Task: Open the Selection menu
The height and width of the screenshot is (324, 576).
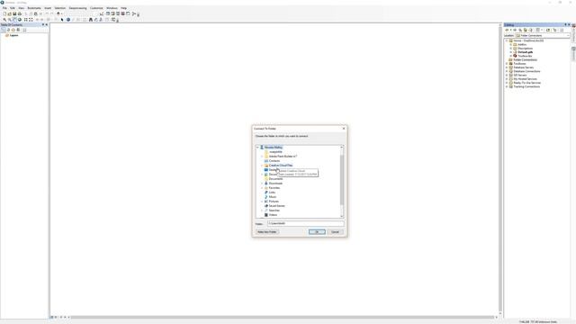Action: [60, 8]
